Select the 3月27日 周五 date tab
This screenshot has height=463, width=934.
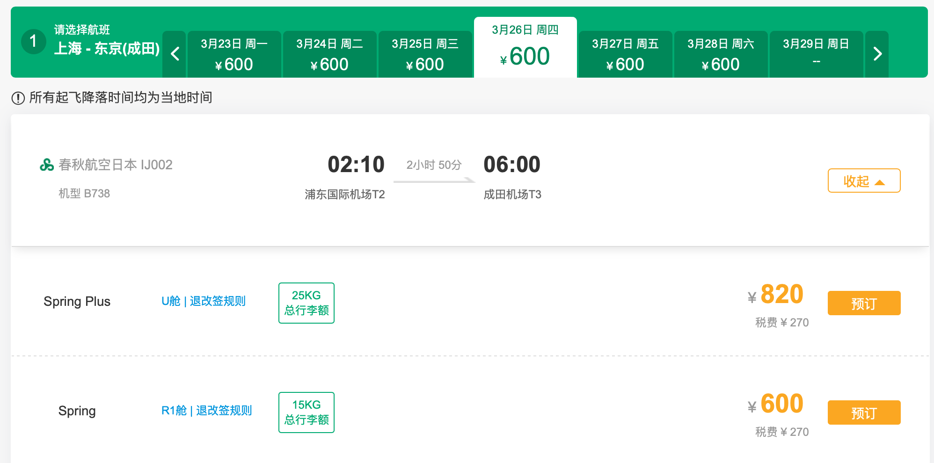[625, 54]
